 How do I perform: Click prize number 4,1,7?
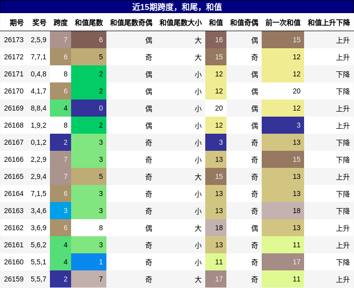coord(39,91)
